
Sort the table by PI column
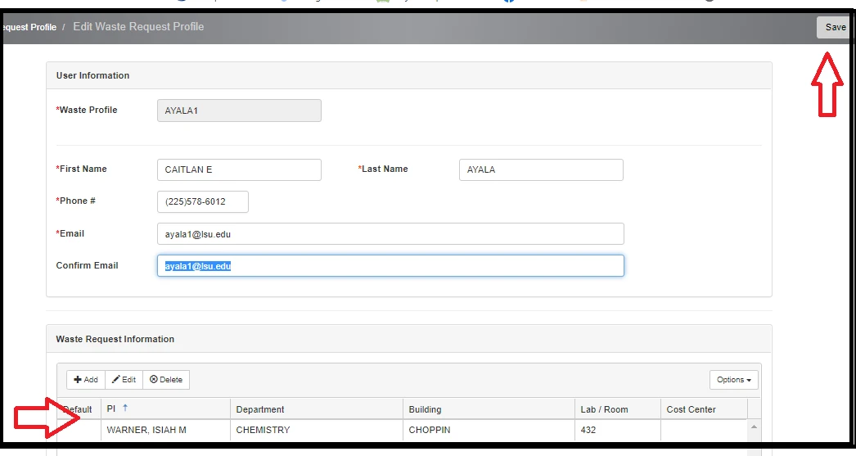pyautogui.click(x=112, y=409)
